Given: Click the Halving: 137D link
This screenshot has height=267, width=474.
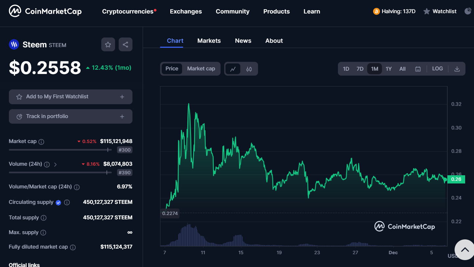Looking at the screenshot, I should (x=398, y=12).
